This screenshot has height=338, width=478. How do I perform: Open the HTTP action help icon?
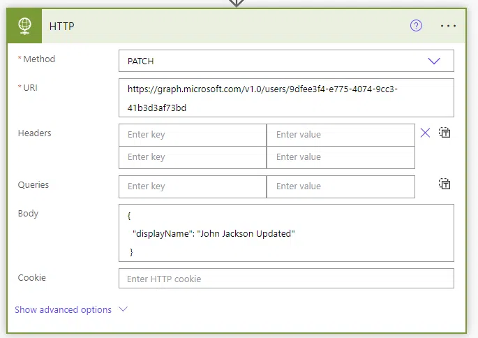click(x=416, y=26)
